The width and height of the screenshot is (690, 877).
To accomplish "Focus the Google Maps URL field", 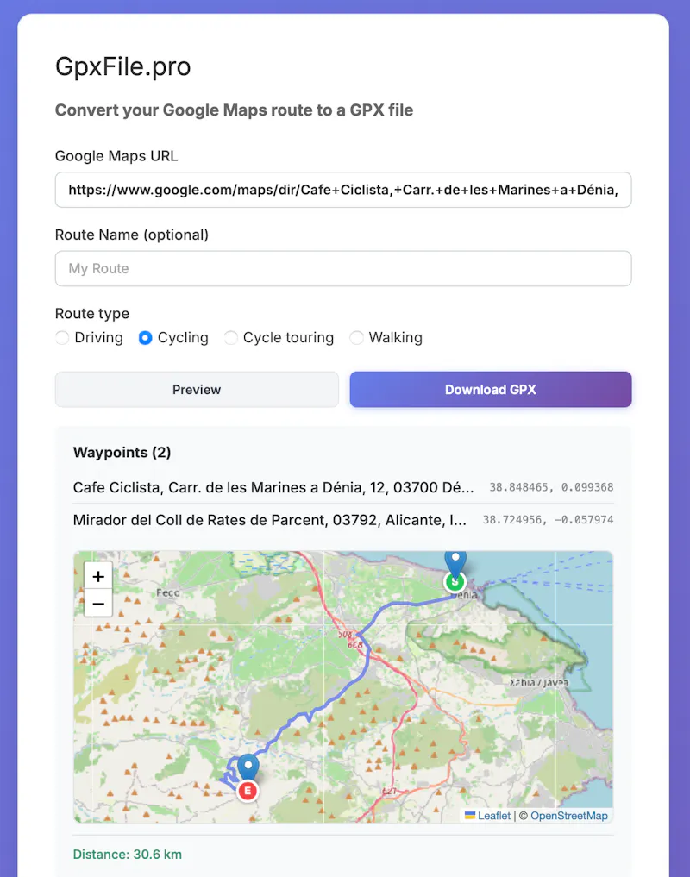I will [x=343, y=191].
